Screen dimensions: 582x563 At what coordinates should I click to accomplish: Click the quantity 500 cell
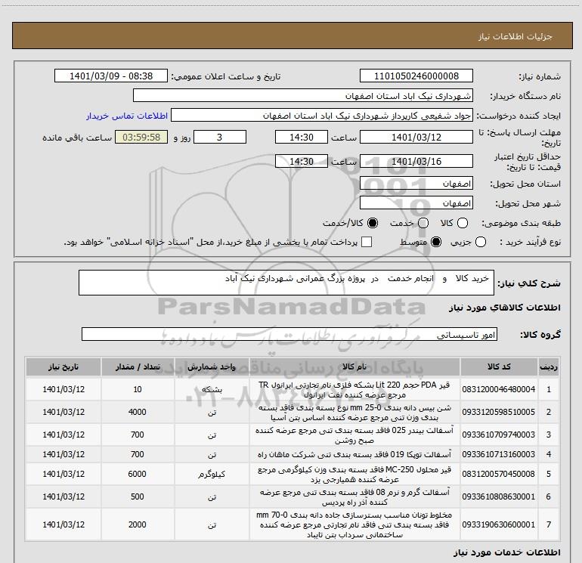138,496
